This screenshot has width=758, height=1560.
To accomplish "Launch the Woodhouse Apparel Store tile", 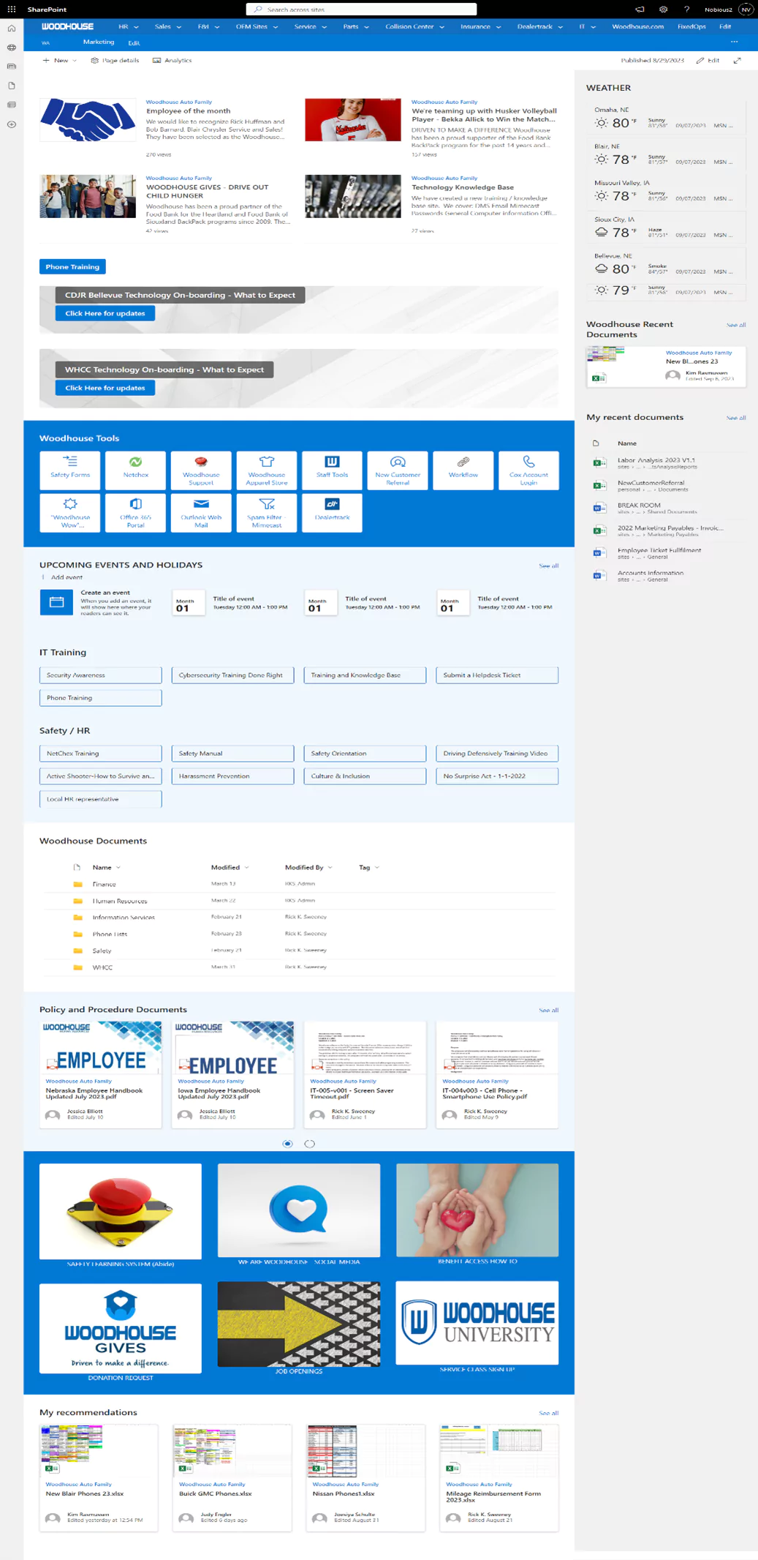I will point(267,469).
